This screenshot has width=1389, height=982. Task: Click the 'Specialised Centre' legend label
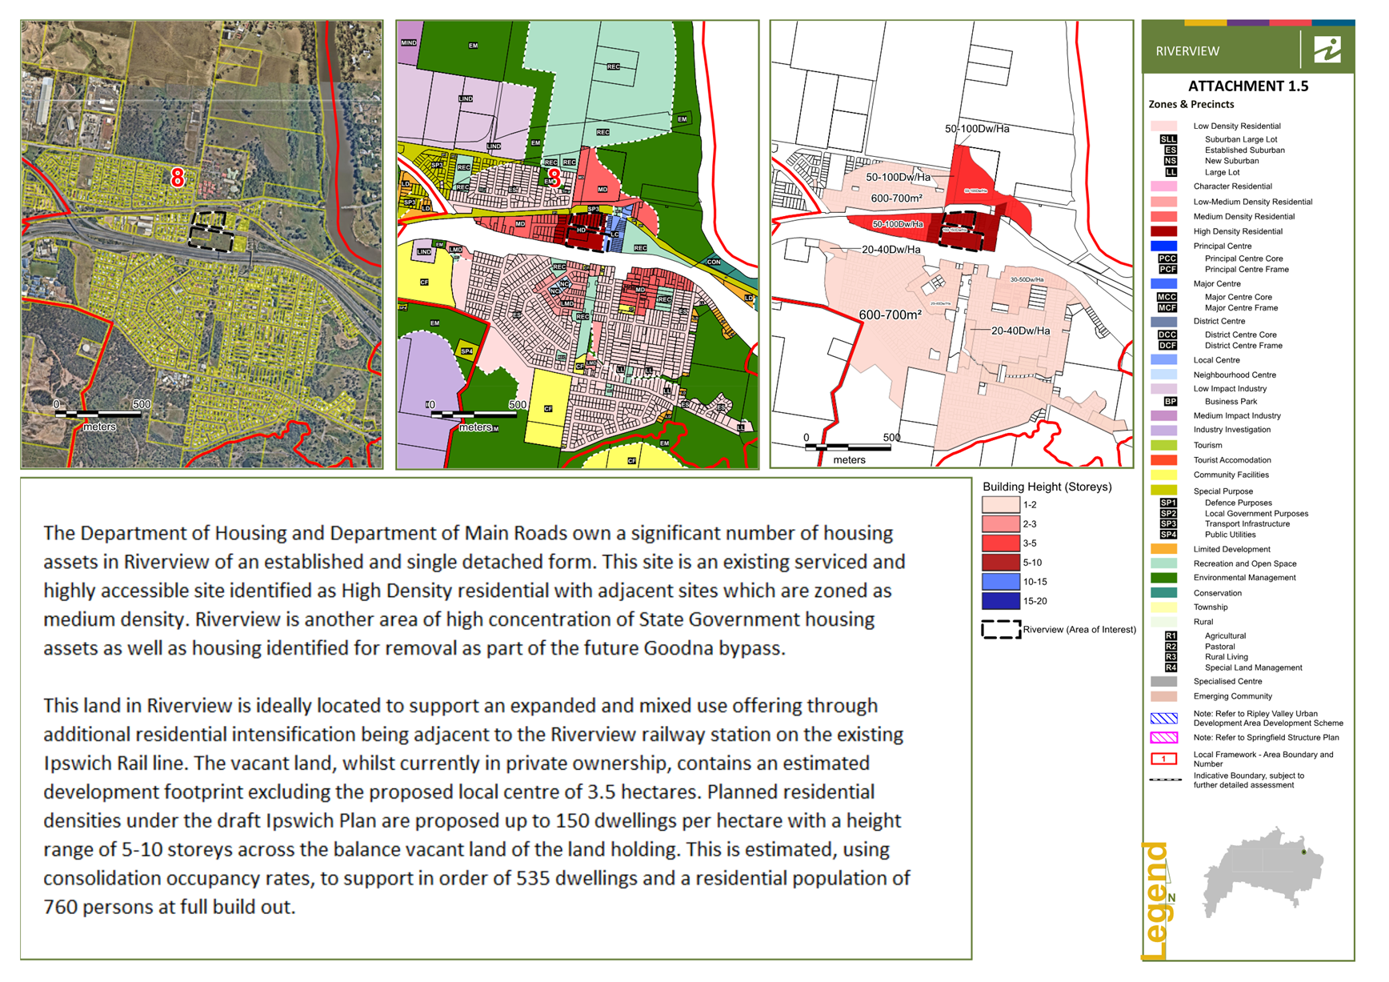point(1227,682)
